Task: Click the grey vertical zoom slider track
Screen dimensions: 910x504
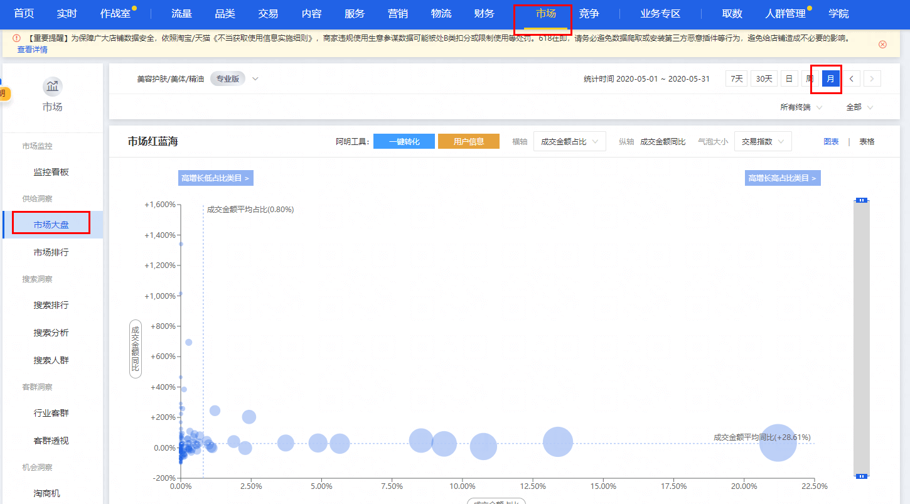Action: click(862, 338)
